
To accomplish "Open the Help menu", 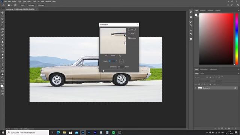I will [54, 1].
